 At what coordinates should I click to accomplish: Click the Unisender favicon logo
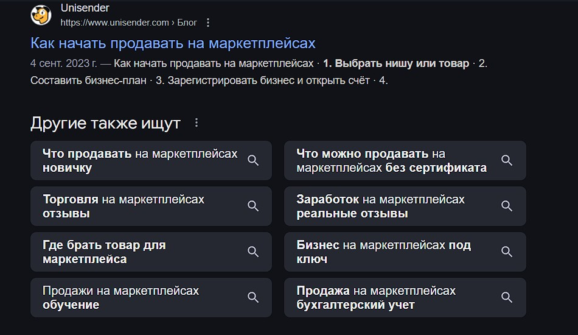[41, 15]
